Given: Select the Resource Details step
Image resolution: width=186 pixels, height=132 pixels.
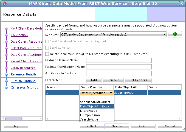Looking at the screenshot, I should click(23, 74).
